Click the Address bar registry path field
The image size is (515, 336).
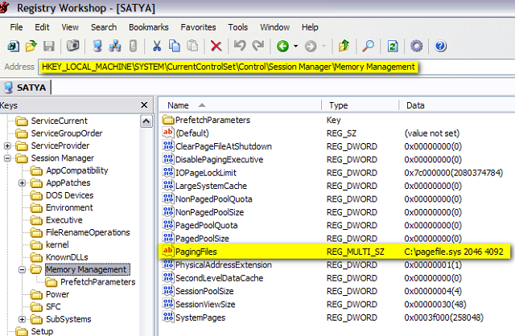point(276,67)
